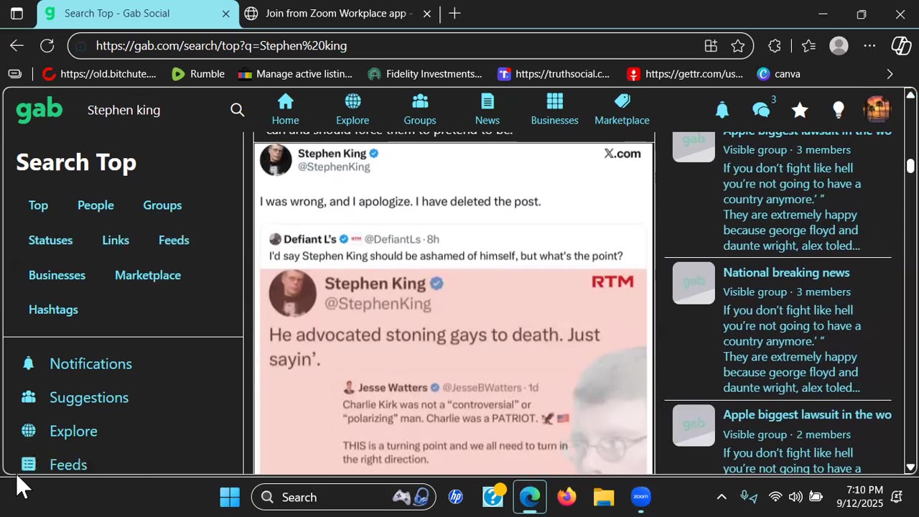
Task: Open HP app in taskbar
Action: click(x=456, y=497)
